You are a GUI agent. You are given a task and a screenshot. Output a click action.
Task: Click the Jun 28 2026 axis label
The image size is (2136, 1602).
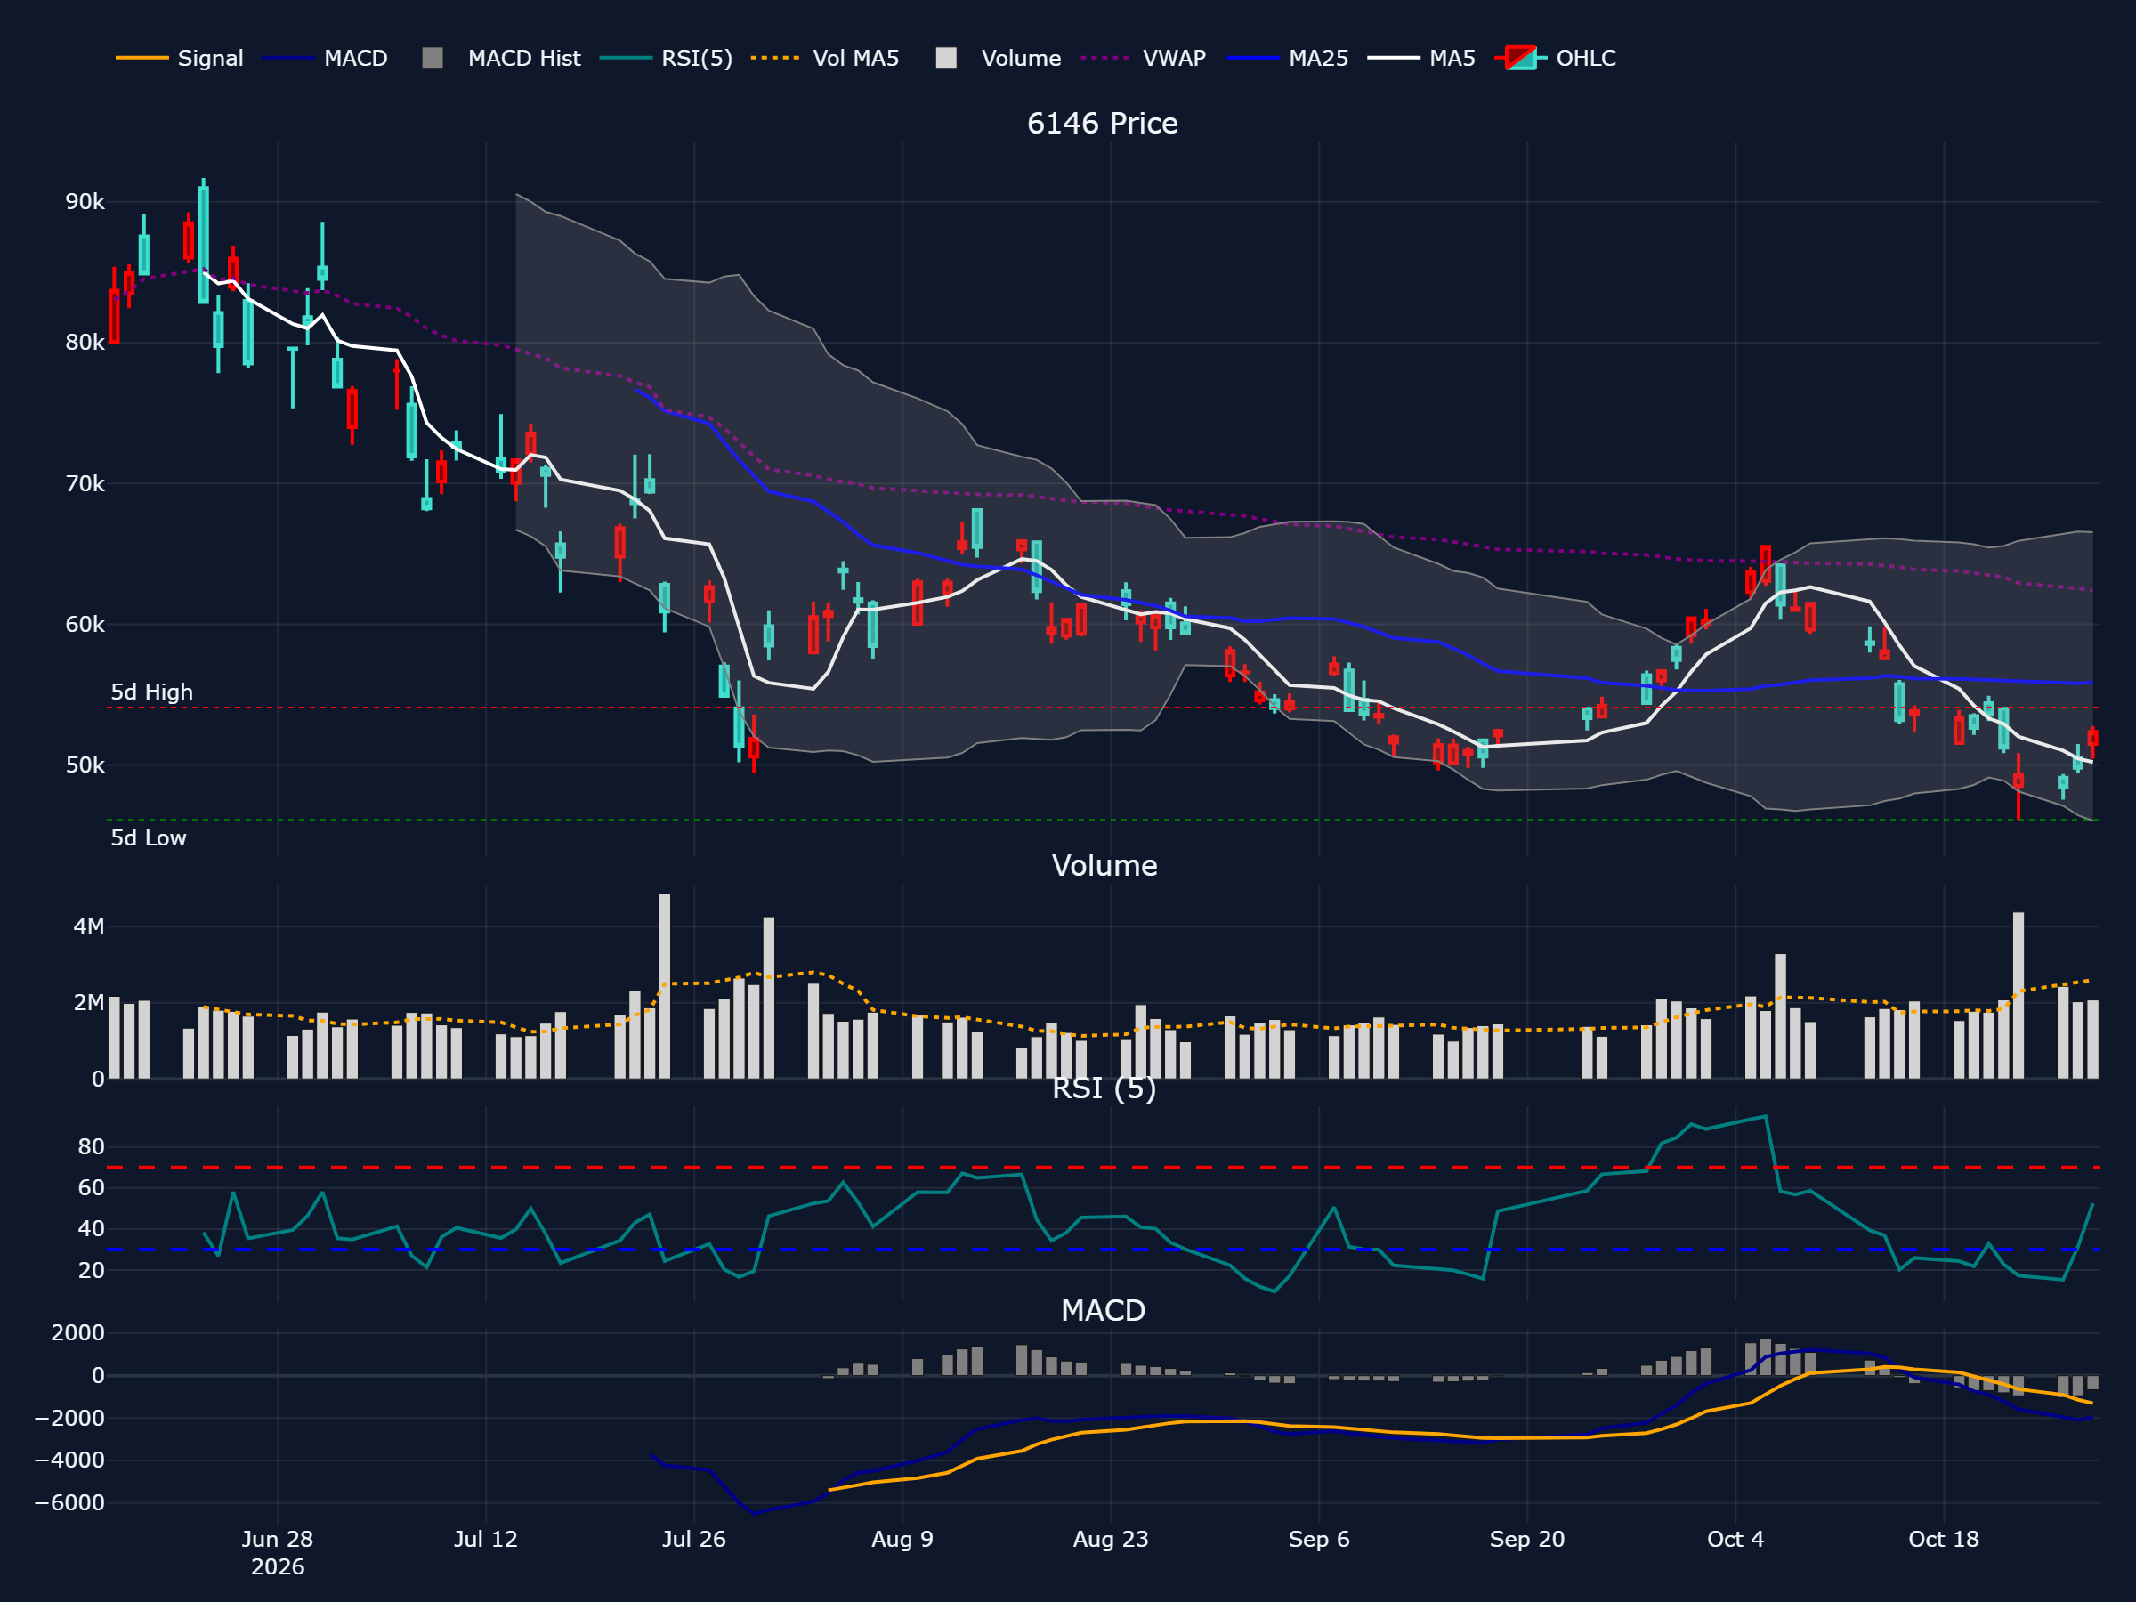[x=277, y=1553]
